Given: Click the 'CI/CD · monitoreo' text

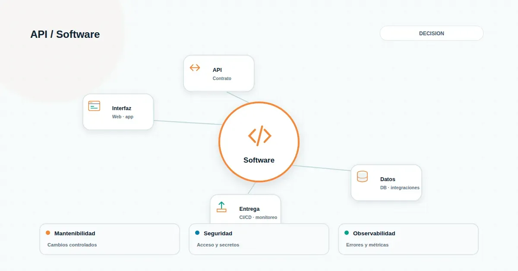Looking at the screenshot, I should pos(258,217).
